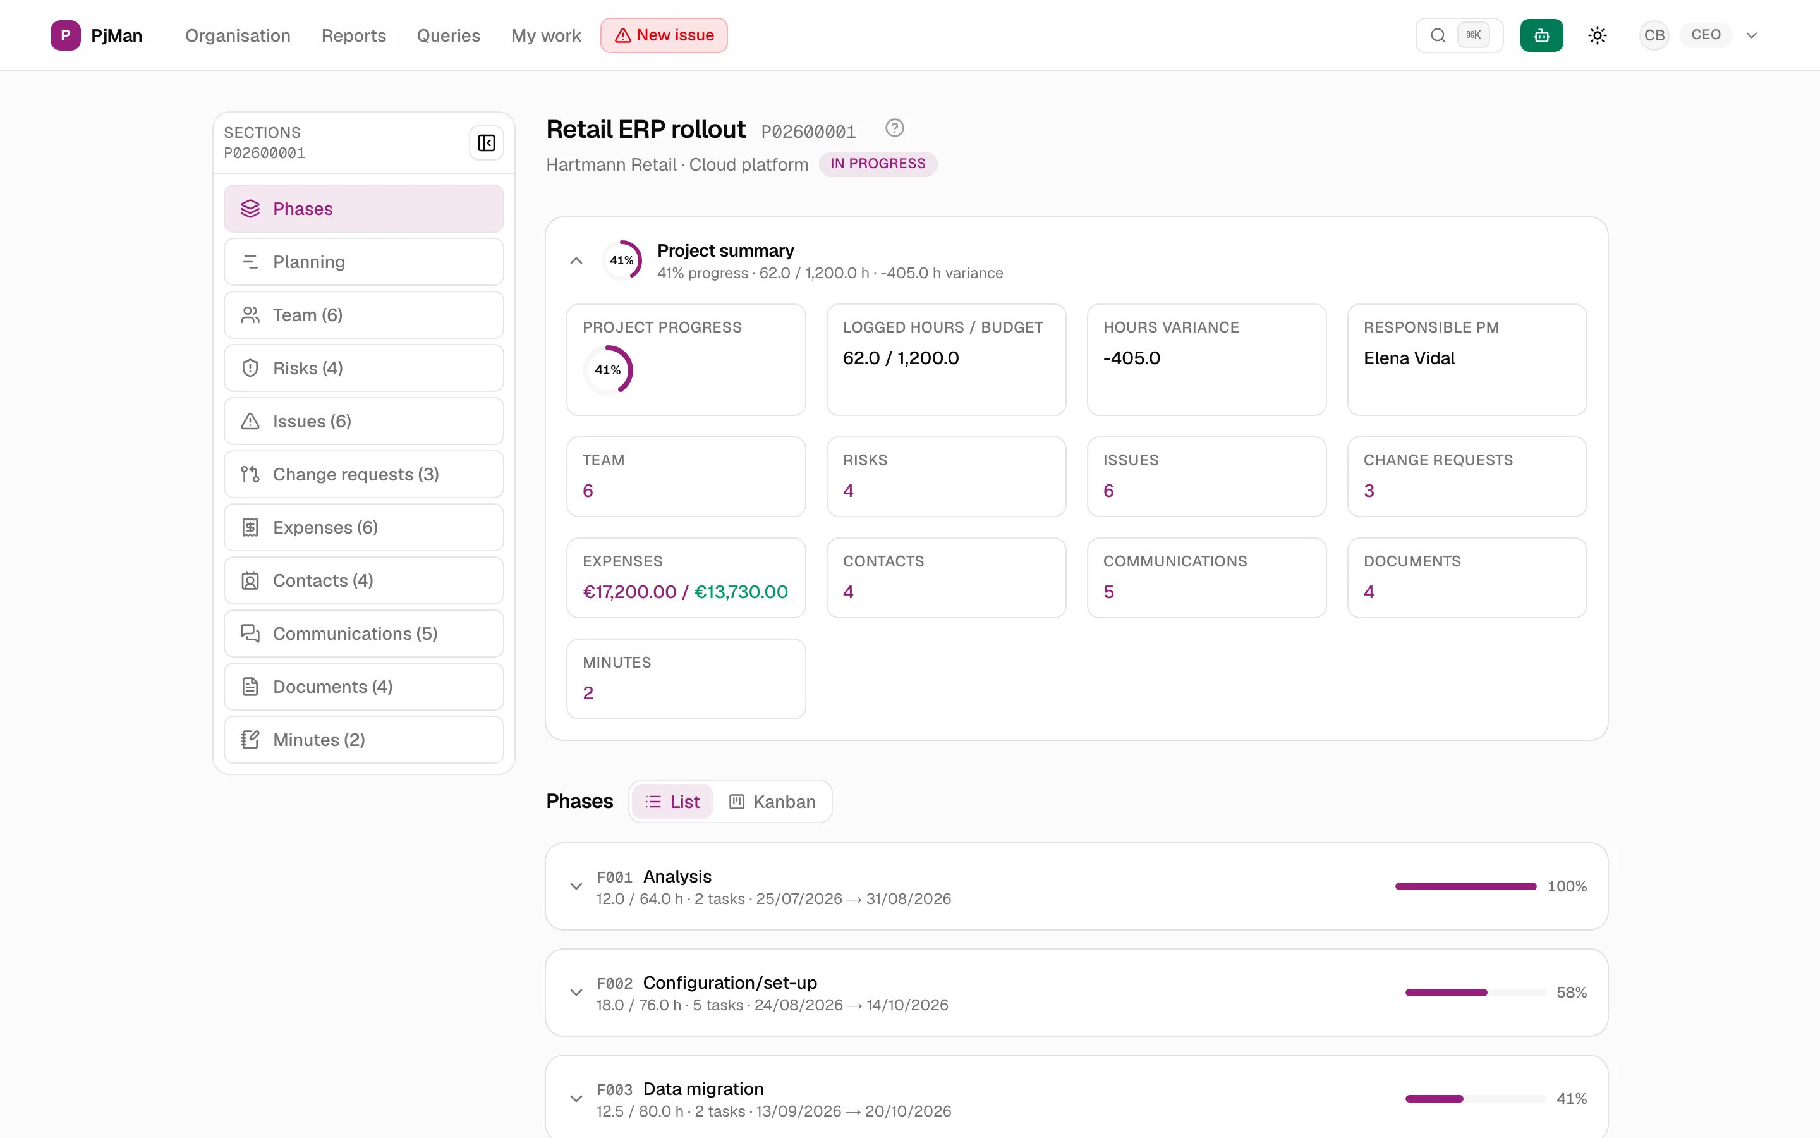Open Expenses (6) receipt section
The height and width of the screenshot is (1138, 1820).
pos(364,528)
